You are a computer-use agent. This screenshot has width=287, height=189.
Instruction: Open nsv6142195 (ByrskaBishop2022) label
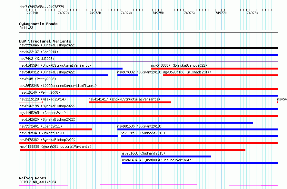[47, 106]
